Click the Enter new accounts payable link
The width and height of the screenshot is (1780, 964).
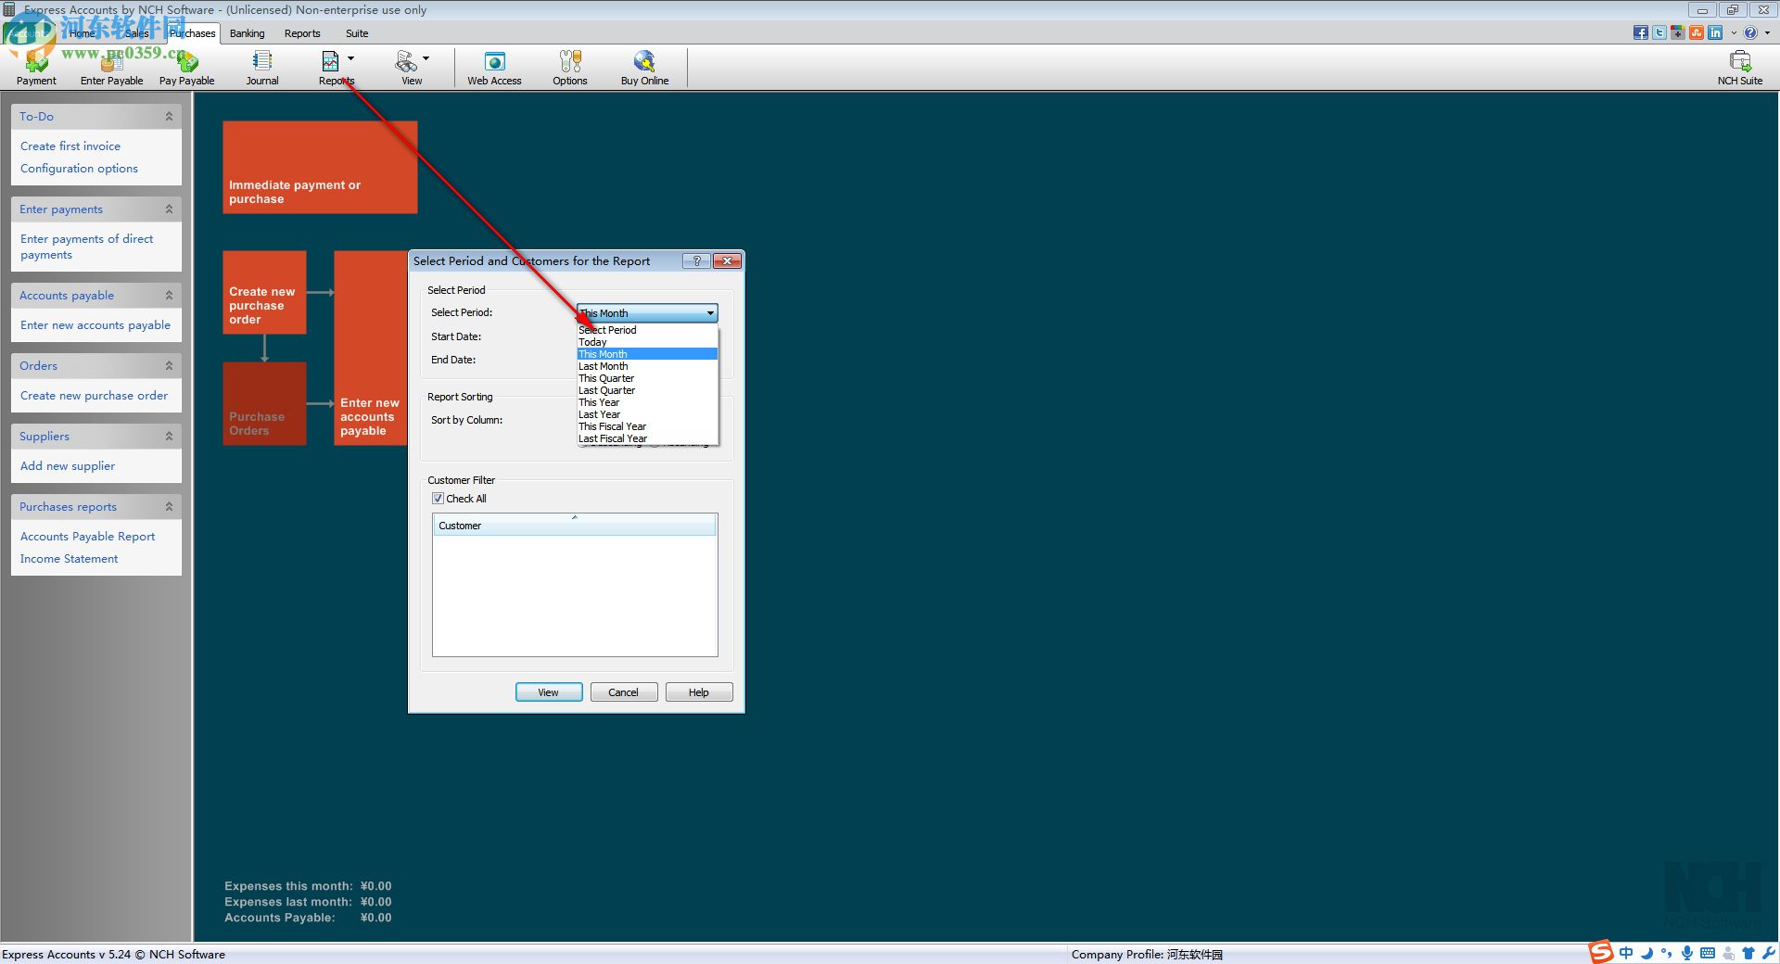pyautogui.click(x=95, y=325)
